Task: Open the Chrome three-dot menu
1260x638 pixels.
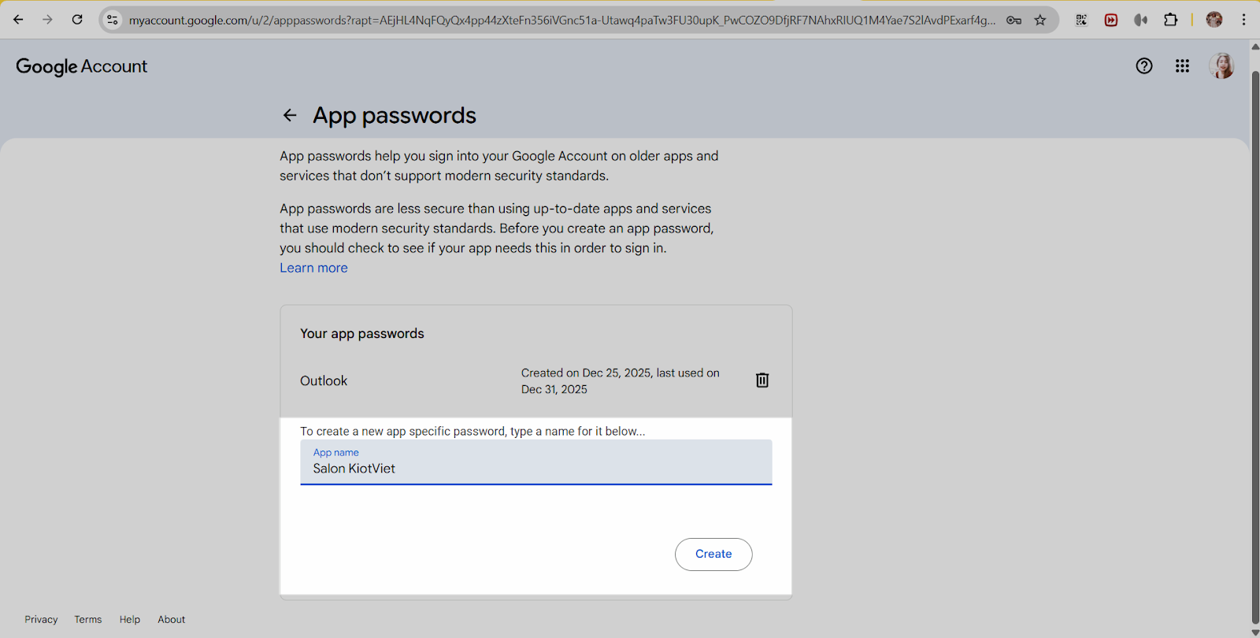Action: [x=1243, y=20]
